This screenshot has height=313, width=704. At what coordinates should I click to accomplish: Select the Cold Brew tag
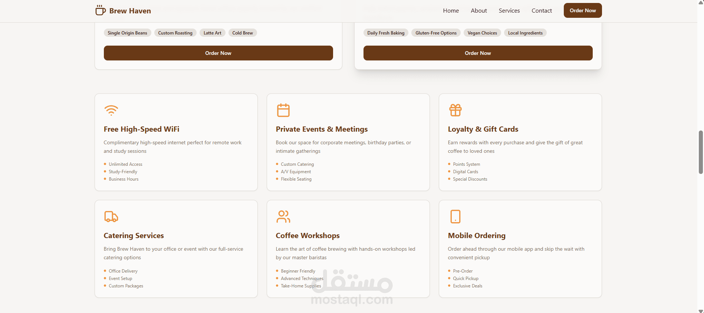tap(243, 33)
